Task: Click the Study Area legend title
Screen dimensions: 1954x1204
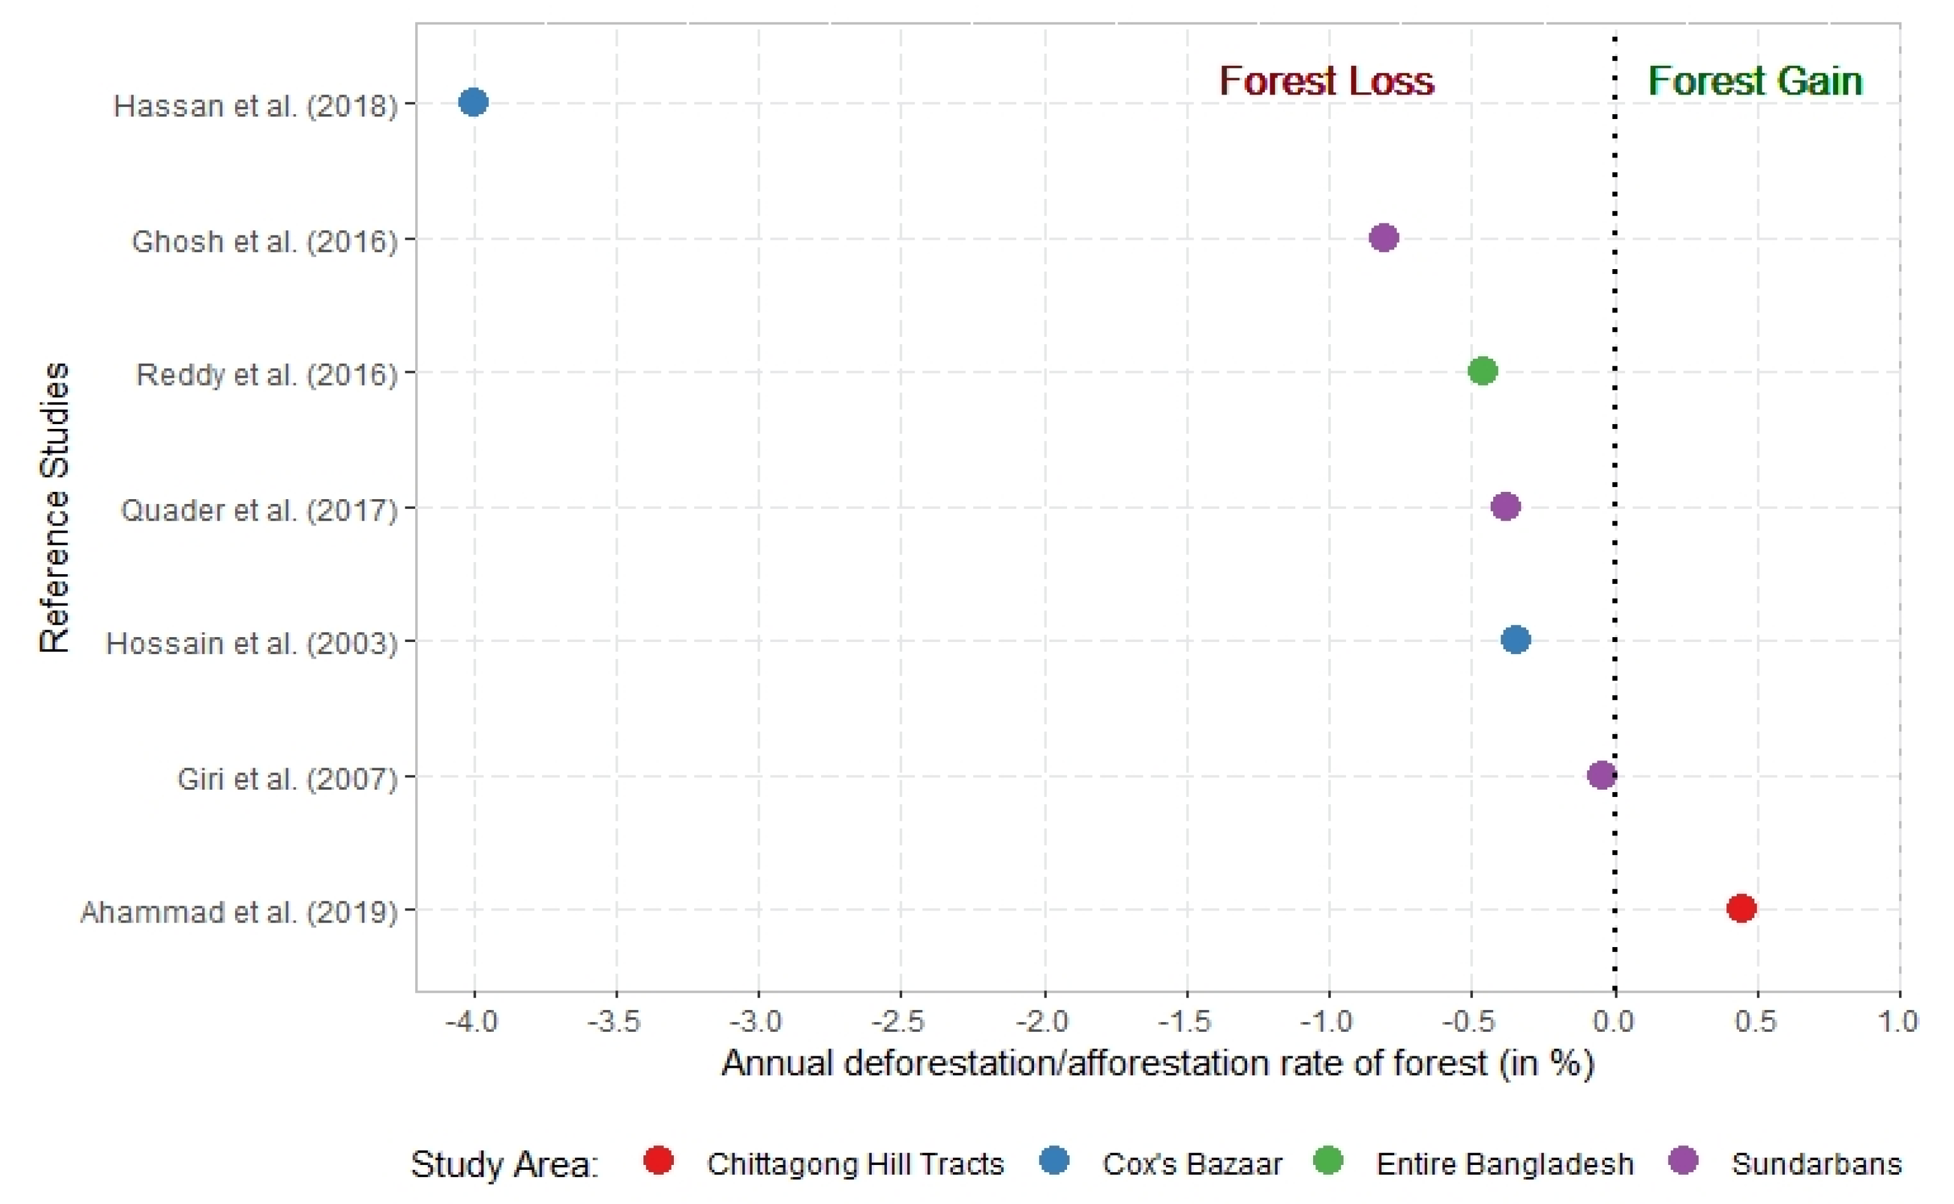Action: tap(504, 1165)
